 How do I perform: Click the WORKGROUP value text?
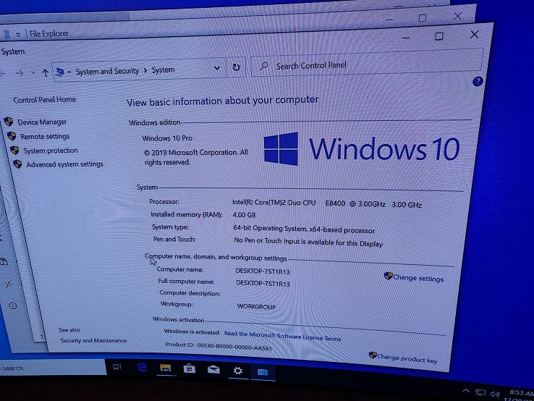click(x=256, y=307)
